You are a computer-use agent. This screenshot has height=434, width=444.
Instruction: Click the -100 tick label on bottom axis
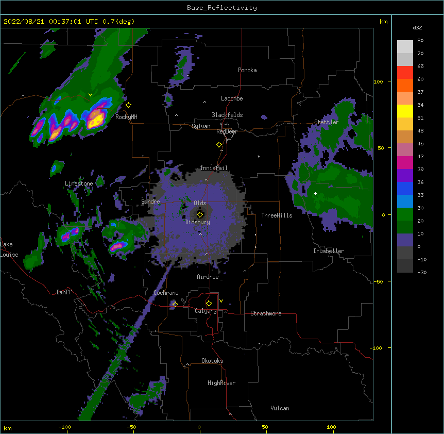coord(64,427)
